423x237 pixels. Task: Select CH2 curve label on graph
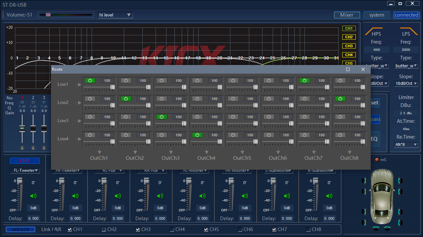tap(349, 37)
